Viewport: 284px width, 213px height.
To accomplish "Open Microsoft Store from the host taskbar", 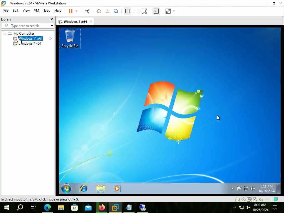I will tap(74, 207).
